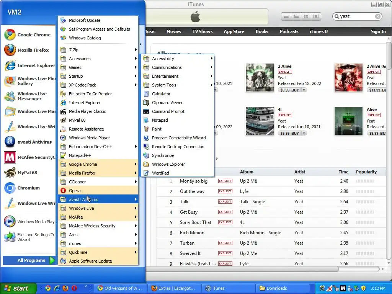The image size is (392, 294).
Task: Clear the iTunes search field
Action: click(x=378, y=16)
